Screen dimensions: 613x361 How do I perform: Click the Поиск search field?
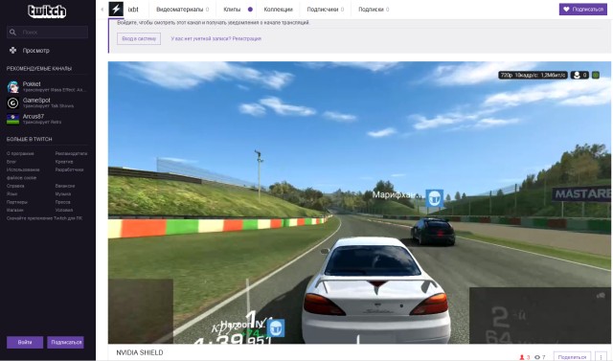47,32
